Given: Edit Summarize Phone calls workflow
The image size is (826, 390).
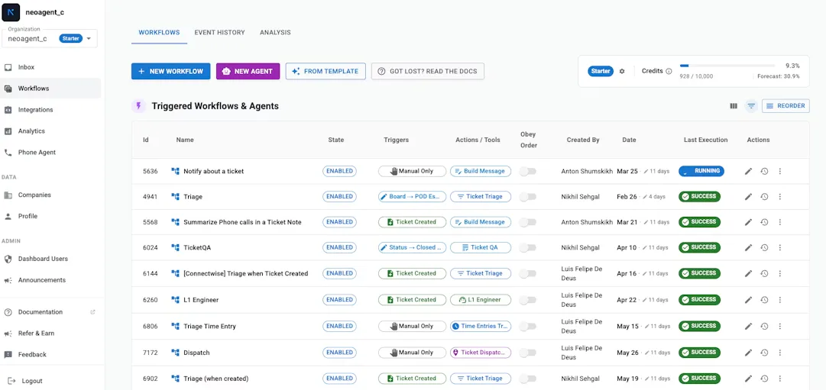Looking at the screenshot, I should tap(748, 222).
